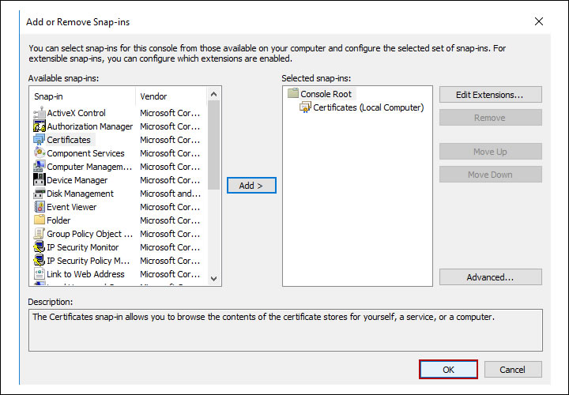Pick the Disk Management icon
The height and width of the screenshot is (395, 569).
(40, 194)
